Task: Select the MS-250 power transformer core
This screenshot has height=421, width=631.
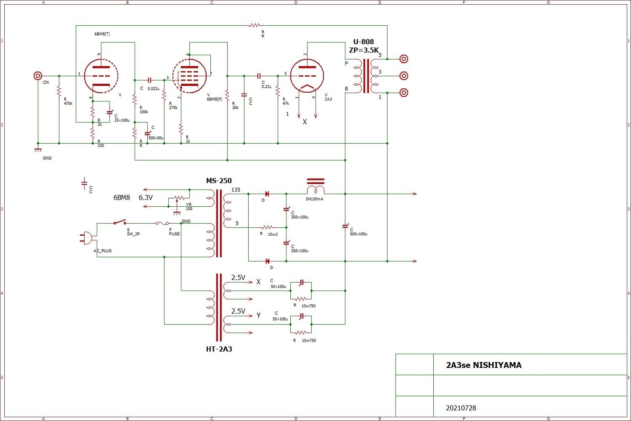Action: (x=219, y=224)
